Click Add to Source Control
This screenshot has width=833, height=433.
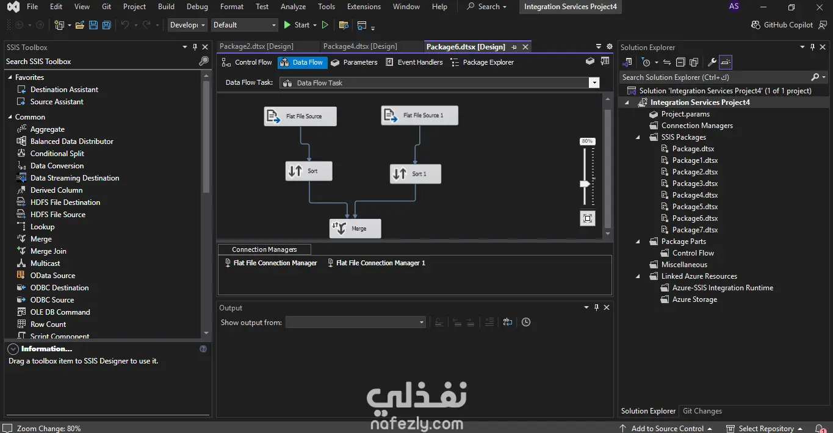click(667, 428)
